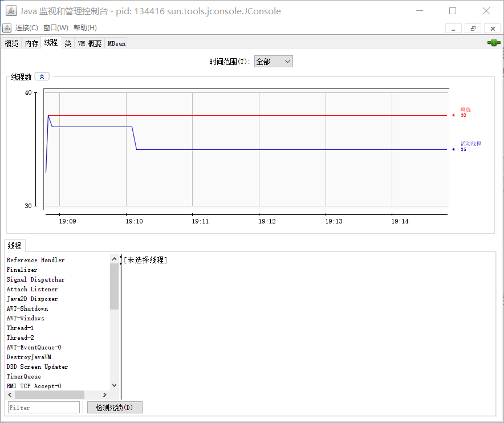Select the AWT-Windows thread
This screenshot has width=504, height=423.
click(26, 318)
